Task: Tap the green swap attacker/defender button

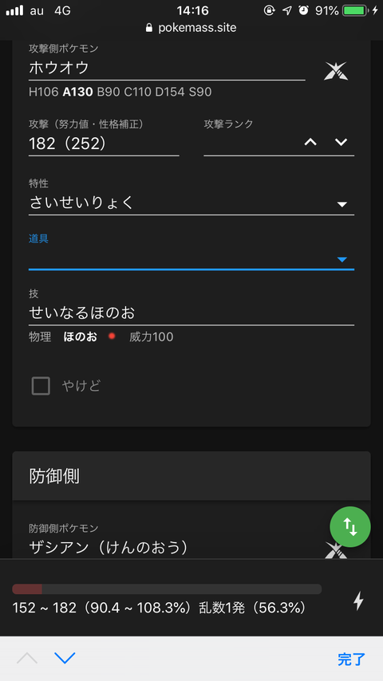Action: click(350, 527)
